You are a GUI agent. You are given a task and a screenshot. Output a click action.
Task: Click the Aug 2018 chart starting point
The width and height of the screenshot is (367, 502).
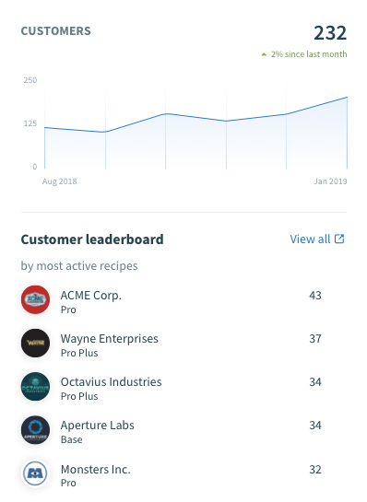tap(44, 127)
